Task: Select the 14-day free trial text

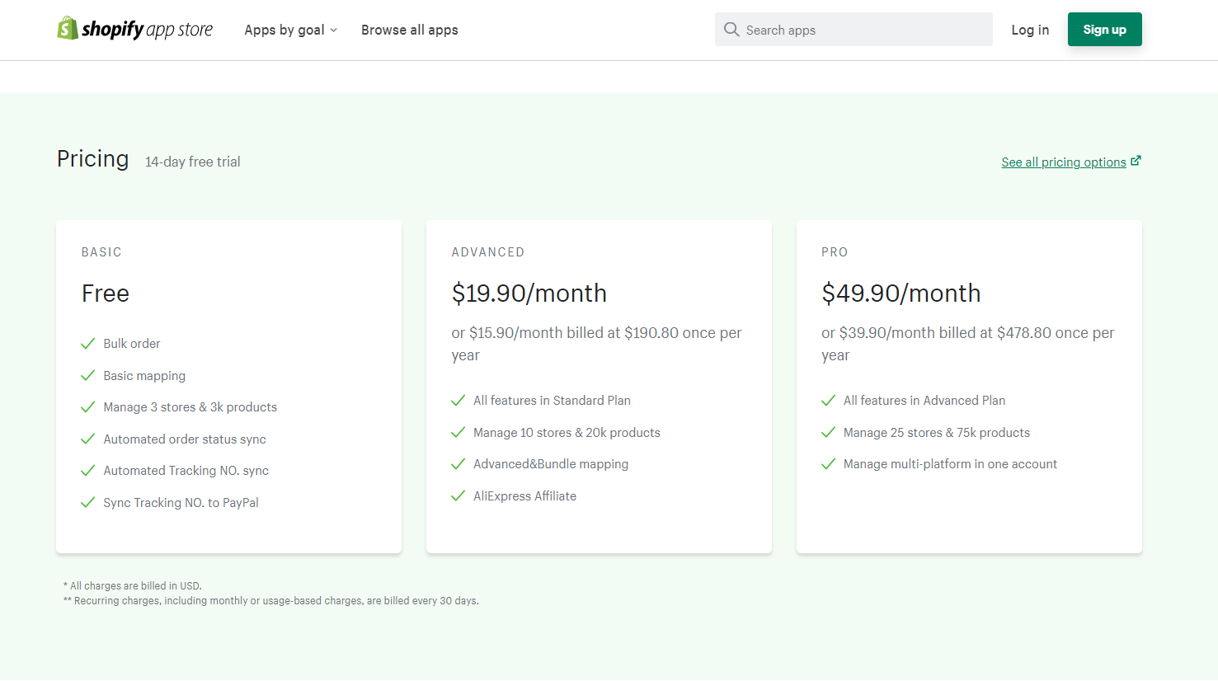Action: pos(193,162)
